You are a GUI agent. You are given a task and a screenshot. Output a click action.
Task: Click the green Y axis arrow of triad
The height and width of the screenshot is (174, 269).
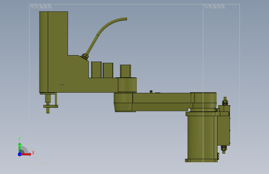point(20,147)
